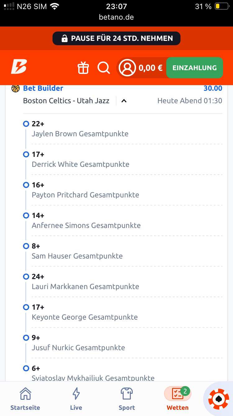Screen dimensions: 233x416
Task: Open the gift promotions icon
Action: point(83,68)
